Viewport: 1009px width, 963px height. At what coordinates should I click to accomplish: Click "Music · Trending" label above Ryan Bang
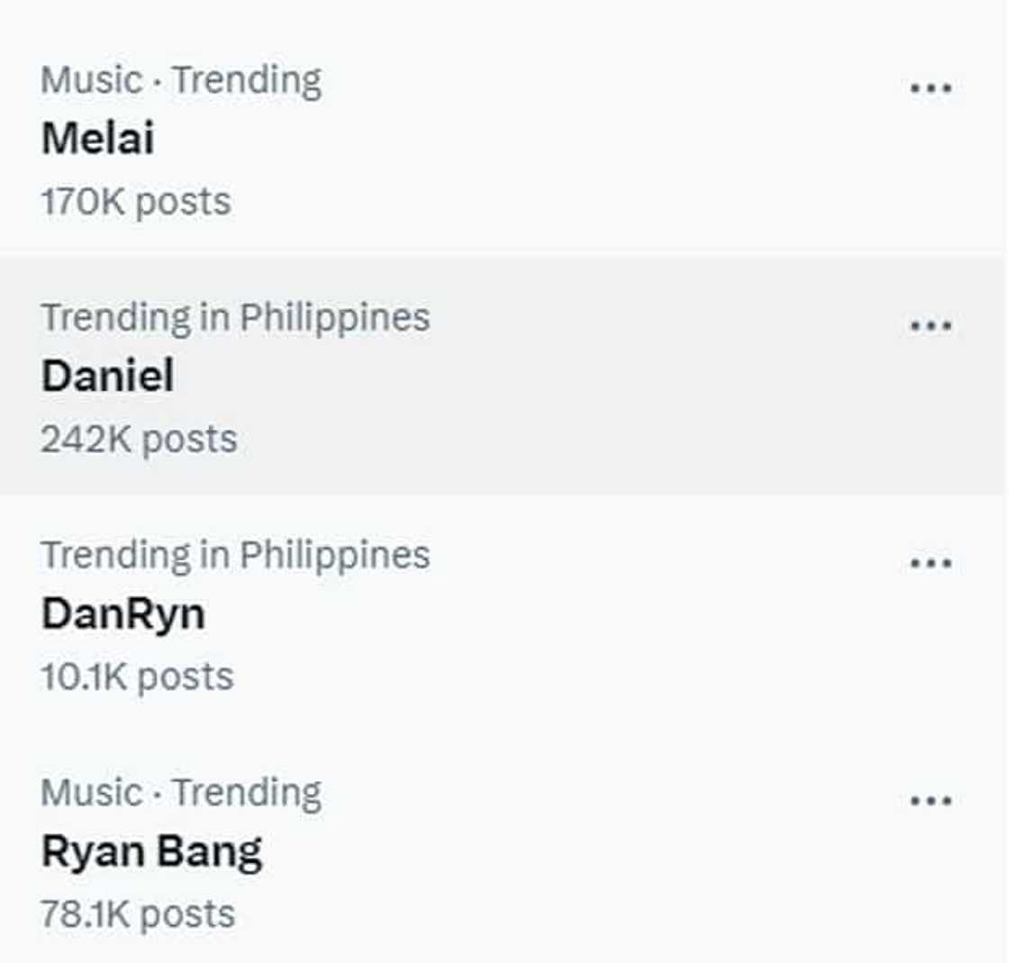[x=181, y=793]
